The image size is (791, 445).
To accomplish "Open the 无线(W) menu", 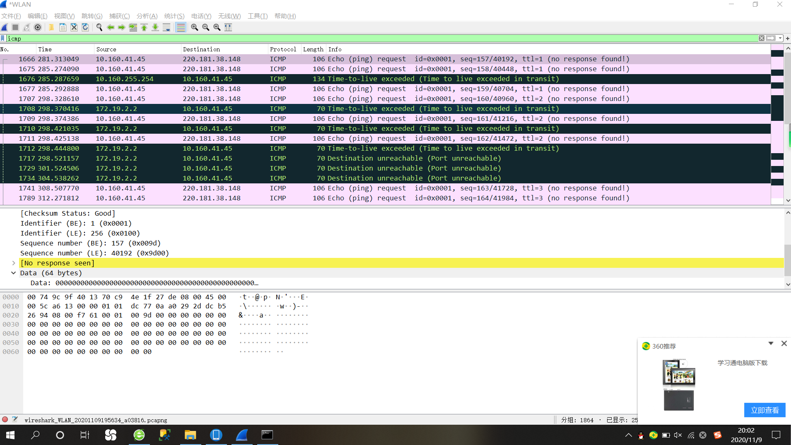I will coord(229,16).
